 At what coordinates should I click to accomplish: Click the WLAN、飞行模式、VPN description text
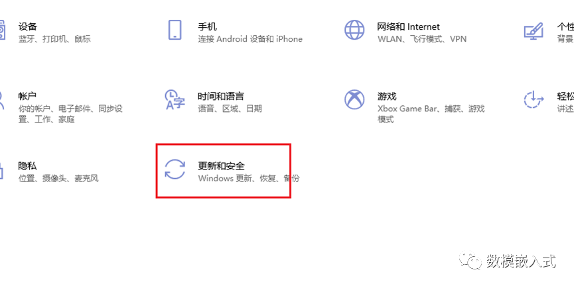tap(422, 38)
